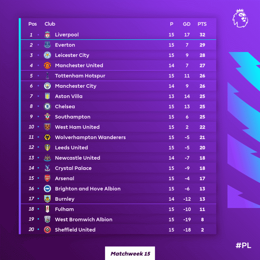The image size is (260, 260).
Task: Select the Leicester City badge icon
Action: [47, 55]
